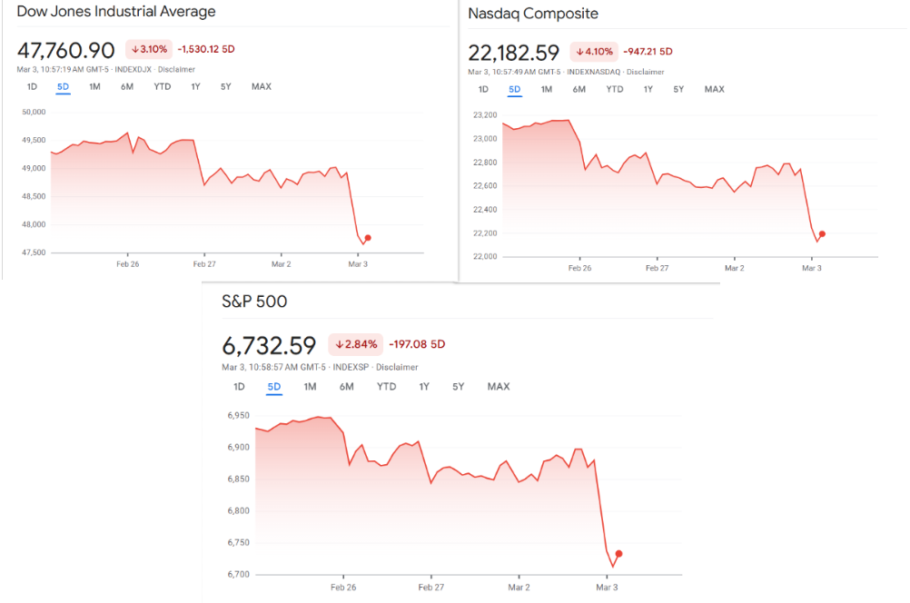Screen dimensions: 910x603
Task: Click the Dow Jones 3.10% down badge
Action: [x=148, y=49]
